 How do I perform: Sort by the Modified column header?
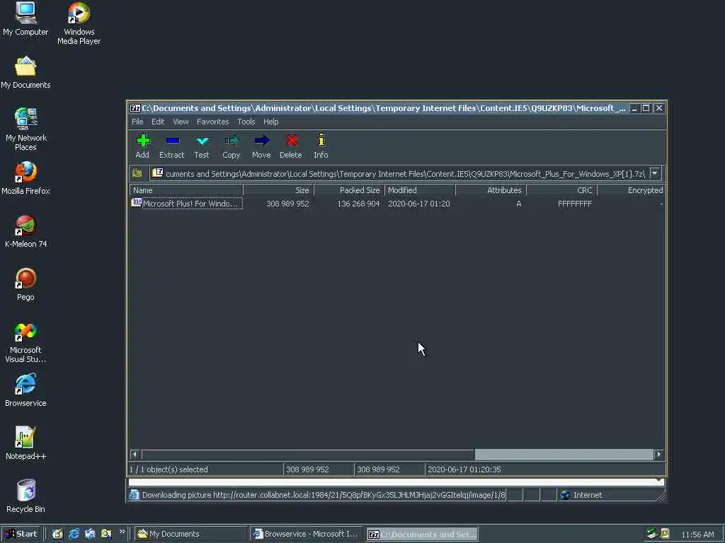[x=420, y=190]
